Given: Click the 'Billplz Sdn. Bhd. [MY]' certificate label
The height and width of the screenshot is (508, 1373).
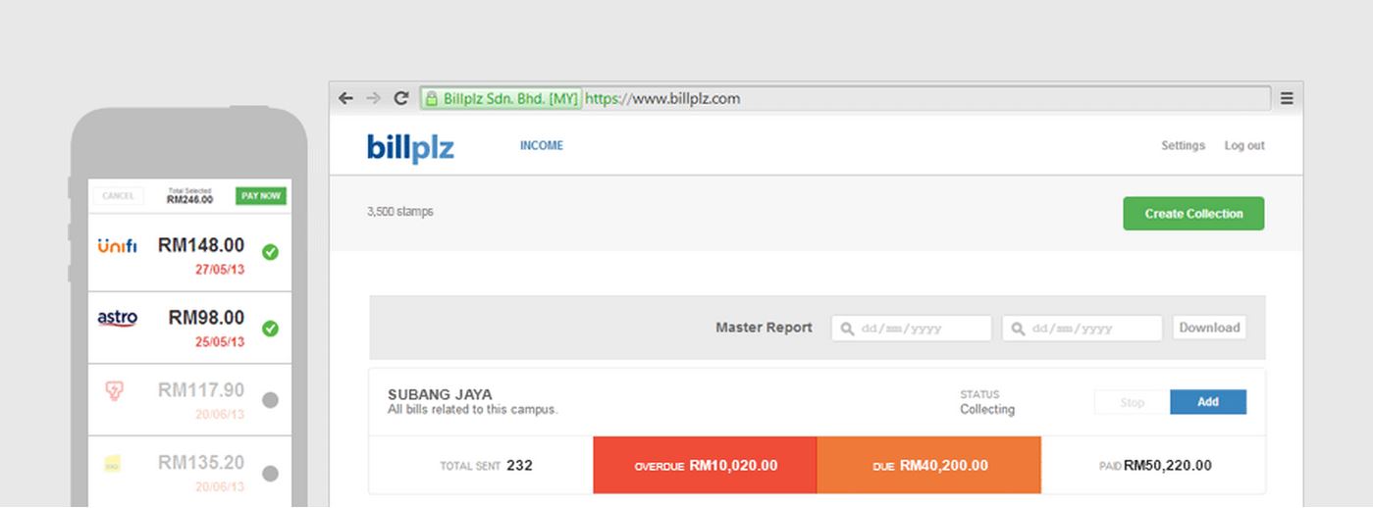Looking at the screenshot, I should (x=510, y=98).
